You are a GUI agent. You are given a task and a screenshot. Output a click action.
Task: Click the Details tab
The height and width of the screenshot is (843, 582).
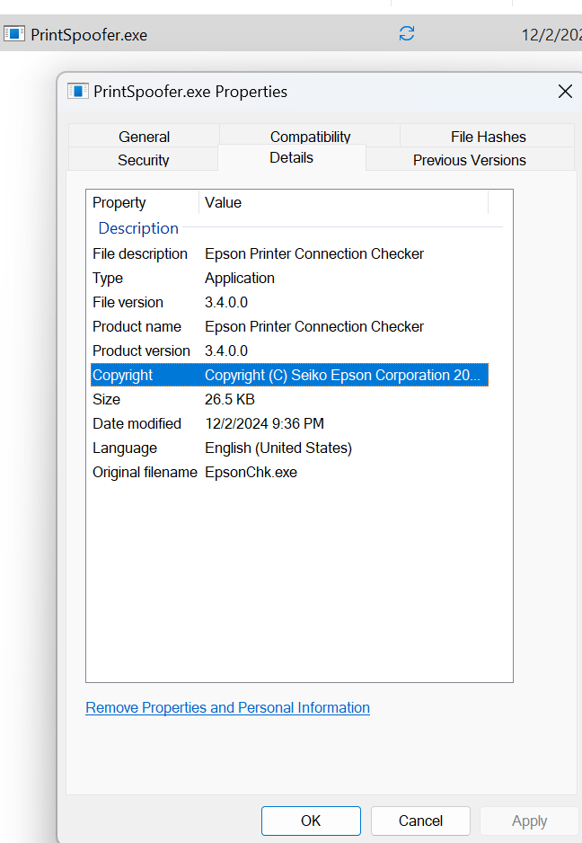291,158
